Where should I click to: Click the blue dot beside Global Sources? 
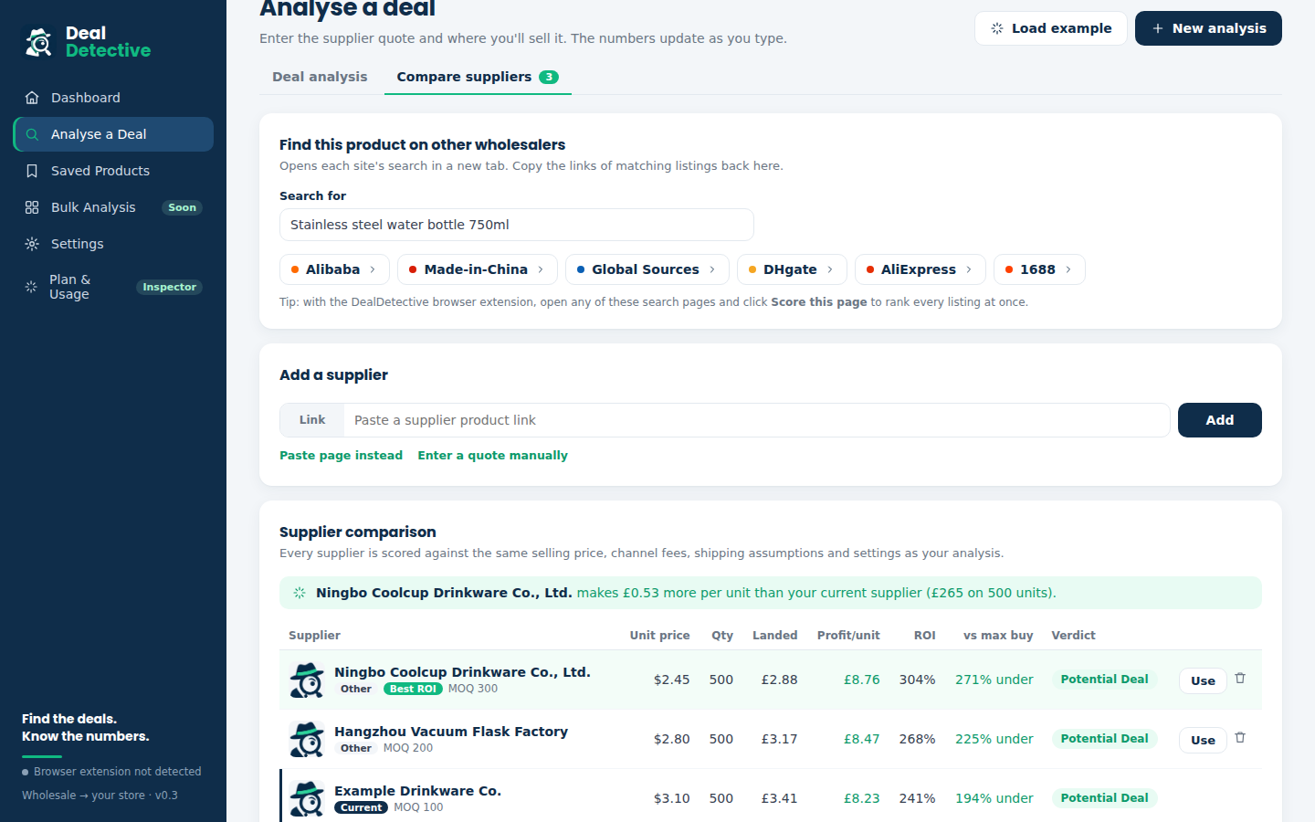pyautogui.click(x=581, y=269)
